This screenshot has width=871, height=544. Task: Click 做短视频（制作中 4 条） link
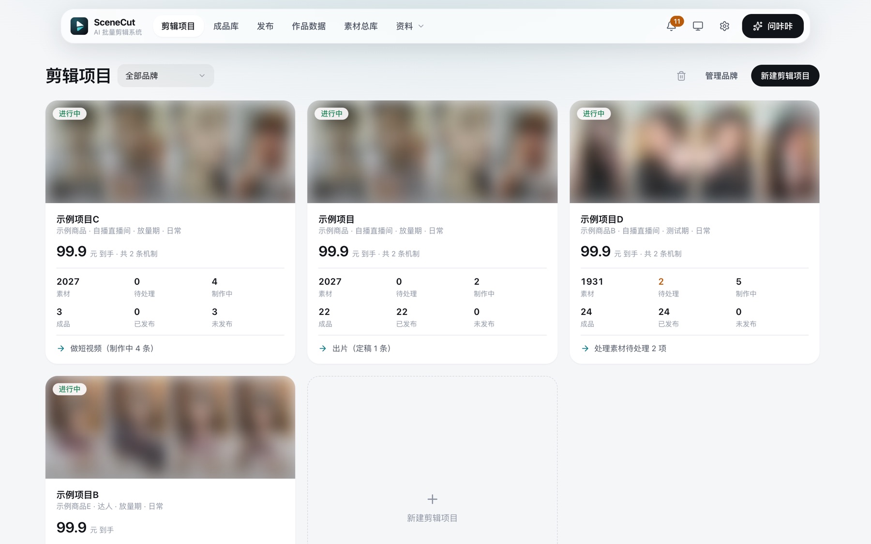coord(112,348)
